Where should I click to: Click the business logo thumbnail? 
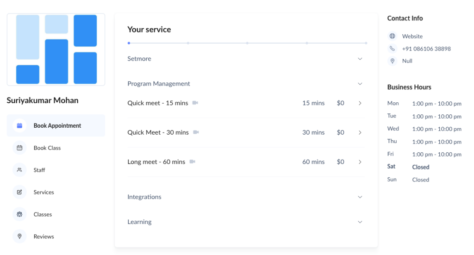pos(56,49)
